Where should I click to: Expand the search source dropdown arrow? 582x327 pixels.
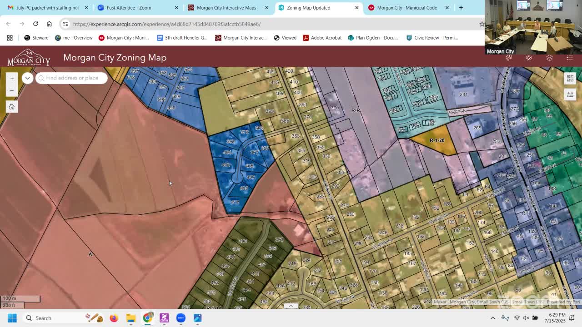27,78
